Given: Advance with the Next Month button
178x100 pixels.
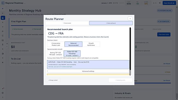Looking at the screenshot, I should (169, 3).
